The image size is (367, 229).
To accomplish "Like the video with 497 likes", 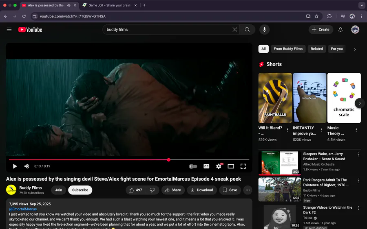I will pyautogui.click(x=135, y=190).
